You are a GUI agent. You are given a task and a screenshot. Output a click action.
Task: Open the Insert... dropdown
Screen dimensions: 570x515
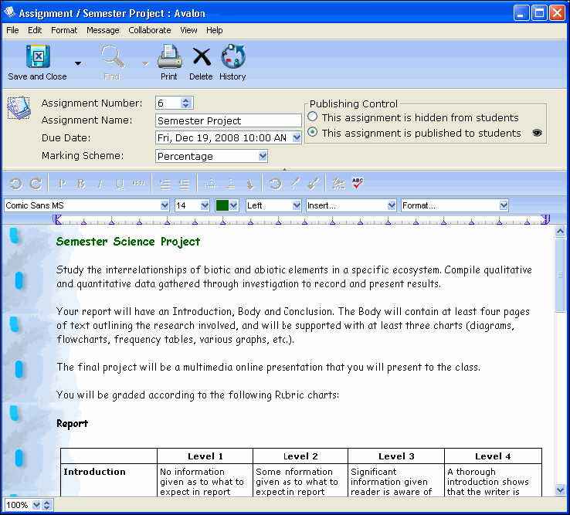pyautogui.click(x=390, y=205)
